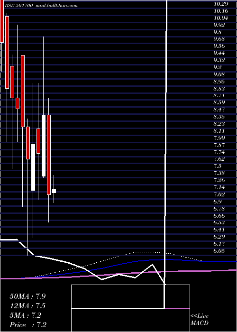Click the 8.35 price axis label
Viewport: 237px width, 332px height.
click(219, 117)
